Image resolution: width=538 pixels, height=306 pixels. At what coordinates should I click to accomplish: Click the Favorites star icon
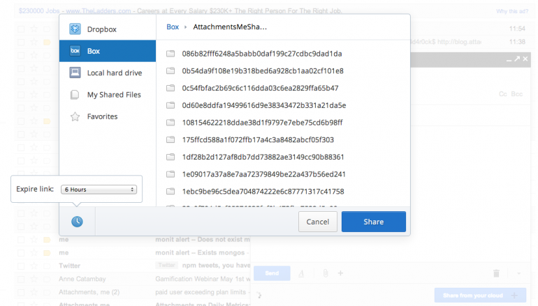tap(74, 116)
